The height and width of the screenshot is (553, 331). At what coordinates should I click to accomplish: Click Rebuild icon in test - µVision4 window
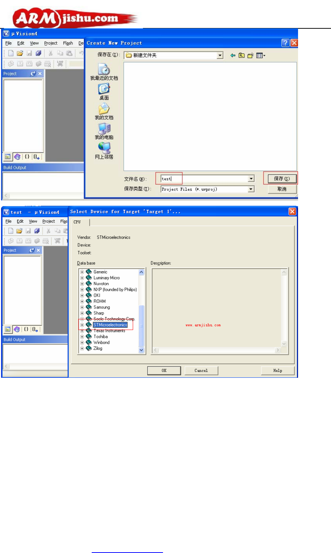coord(28,241)
